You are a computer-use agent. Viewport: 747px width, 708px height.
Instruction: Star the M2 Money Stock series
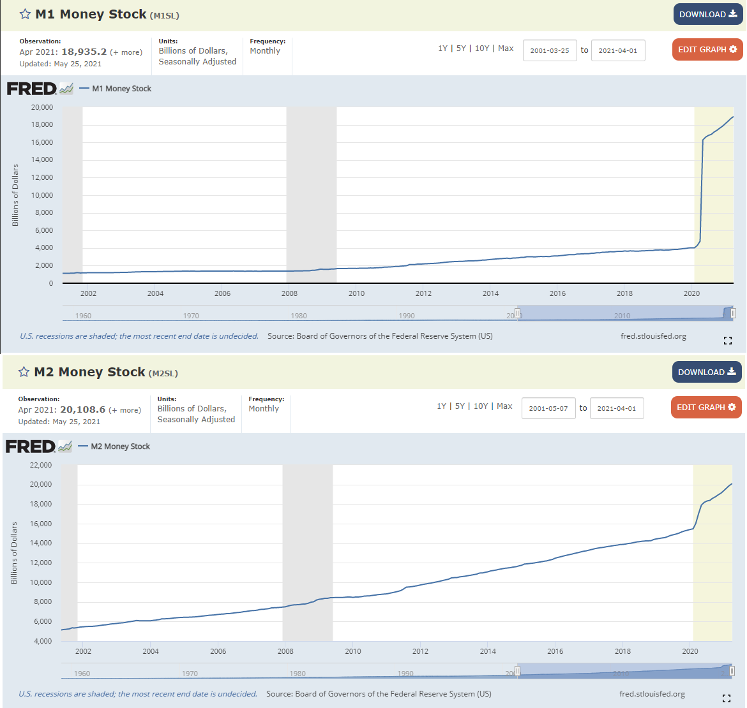[24, 372]
